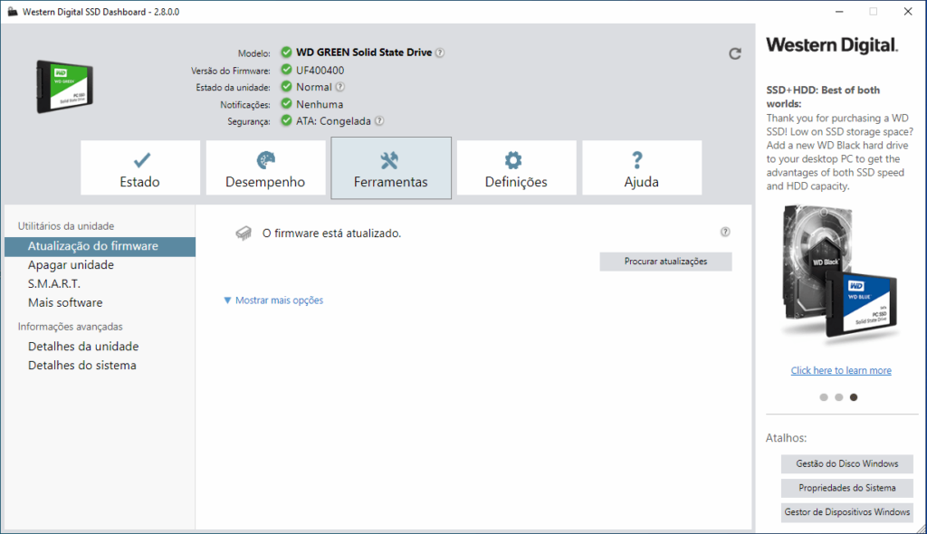Expand Mostrar mais opções
This screenshot has height=534, width=927.
[273, 300]
